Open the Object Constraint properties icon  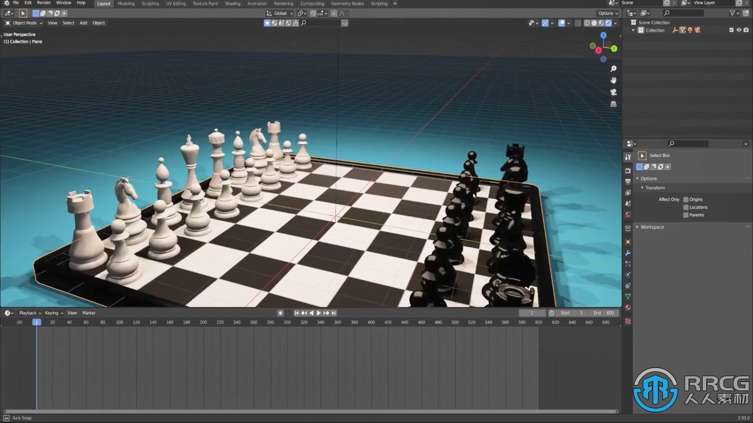click(x=628, y=286)
